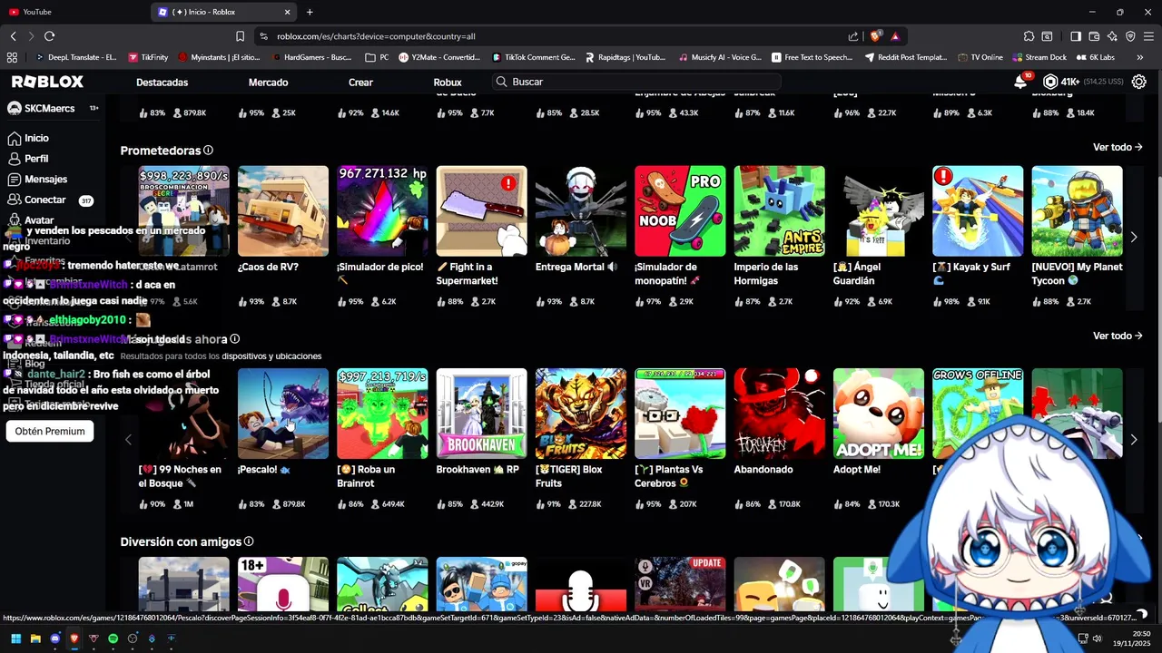Open Adopt Me! game thumbnail
This screenshot has width=1162, height=653.
coord(879,414)
